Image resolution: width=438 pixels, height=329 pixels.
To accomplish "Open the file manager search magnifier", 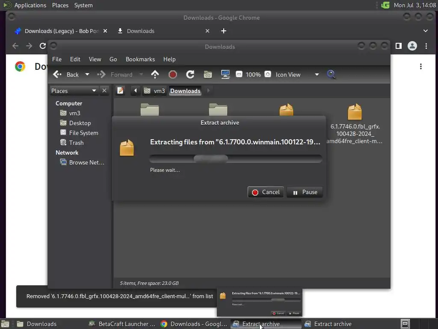I will (x=331, y=75).
